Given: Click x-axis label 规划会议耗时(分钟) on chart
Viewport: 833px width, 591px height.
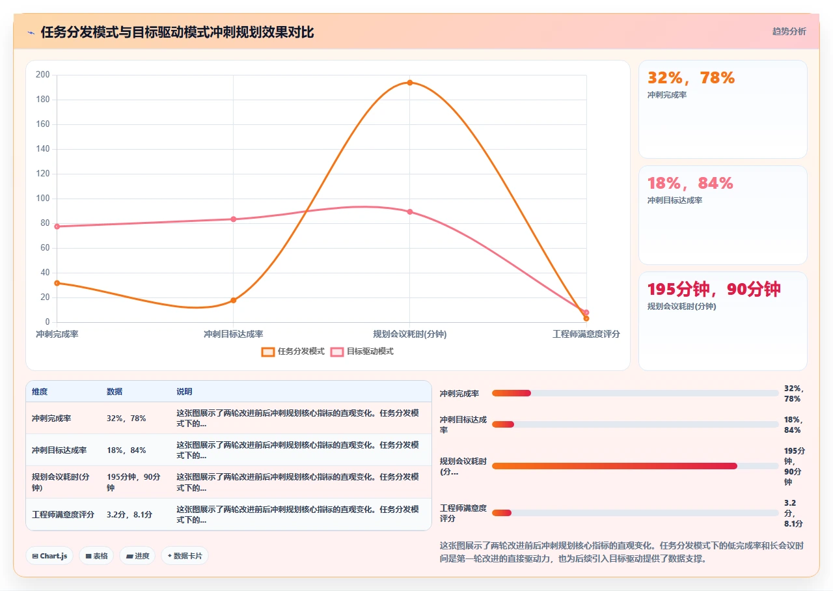Looking at the screenshot, I should point(410,334).
